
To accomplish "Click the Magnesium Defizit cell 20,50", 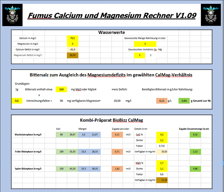I will coord(73,55).
